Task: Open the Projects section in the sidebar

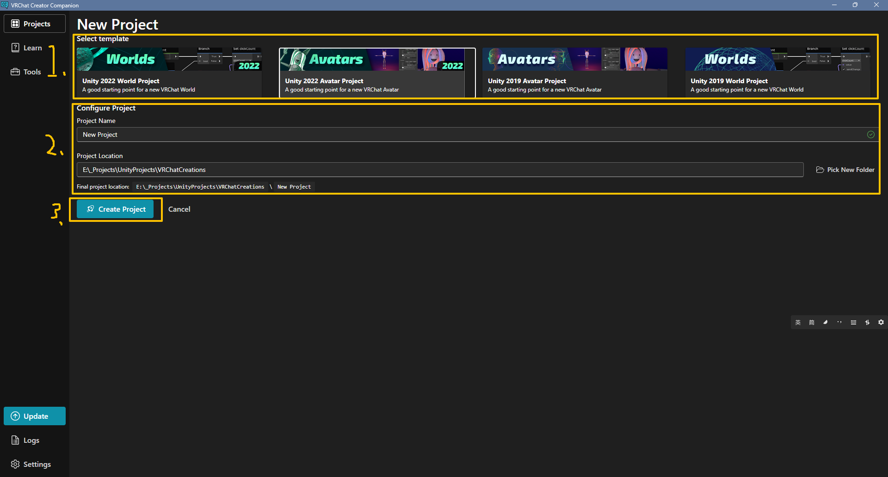Action: click(34, 23)
